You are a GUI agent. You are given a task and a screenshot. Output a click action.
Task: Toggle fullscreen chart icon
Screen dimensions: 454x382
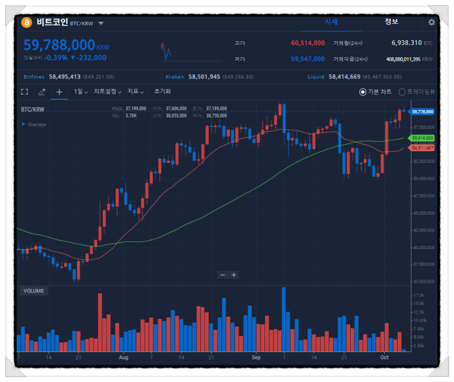click(24, 92)
